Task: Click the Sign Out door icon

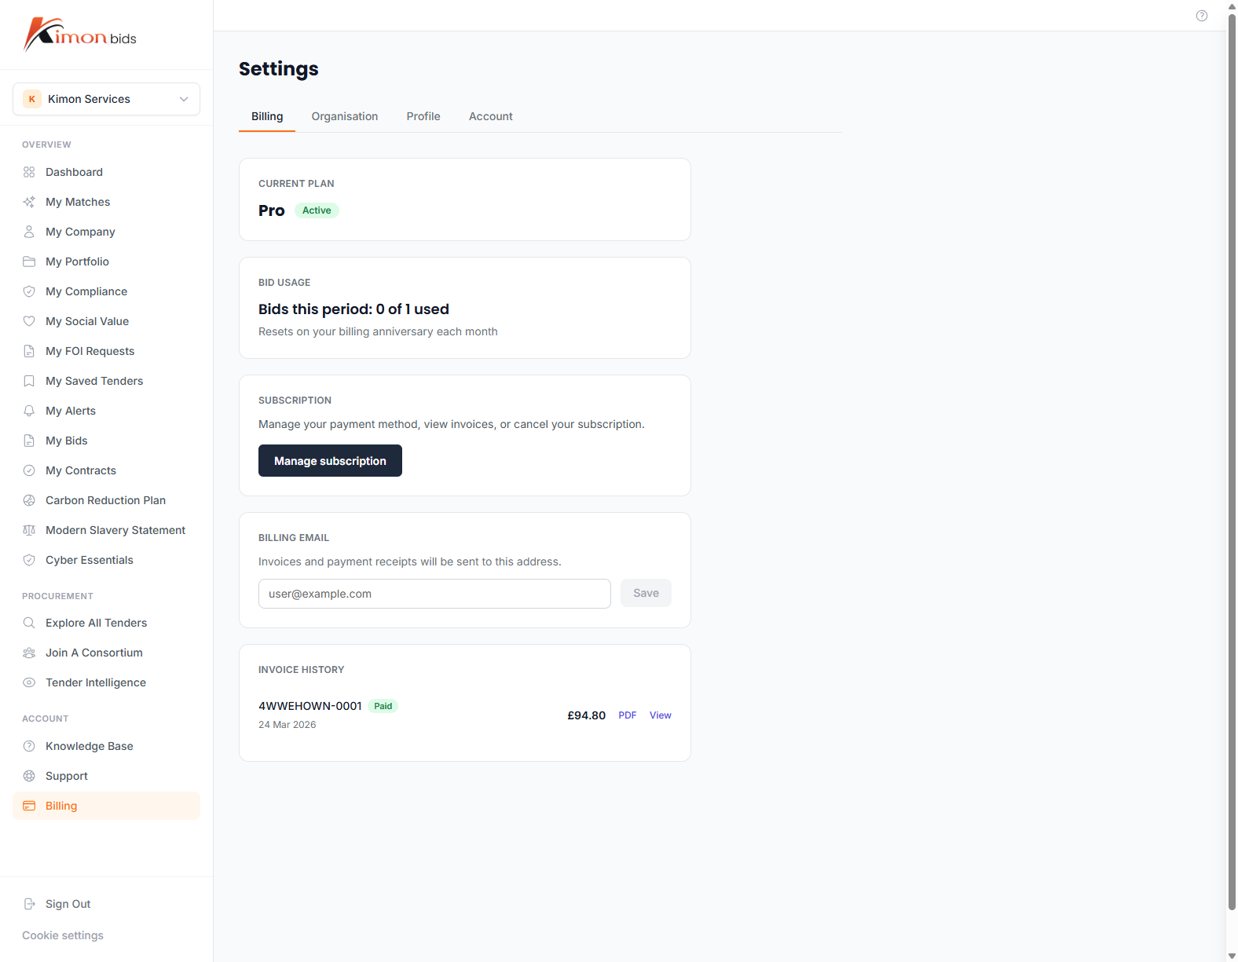Action: [29, 904]
